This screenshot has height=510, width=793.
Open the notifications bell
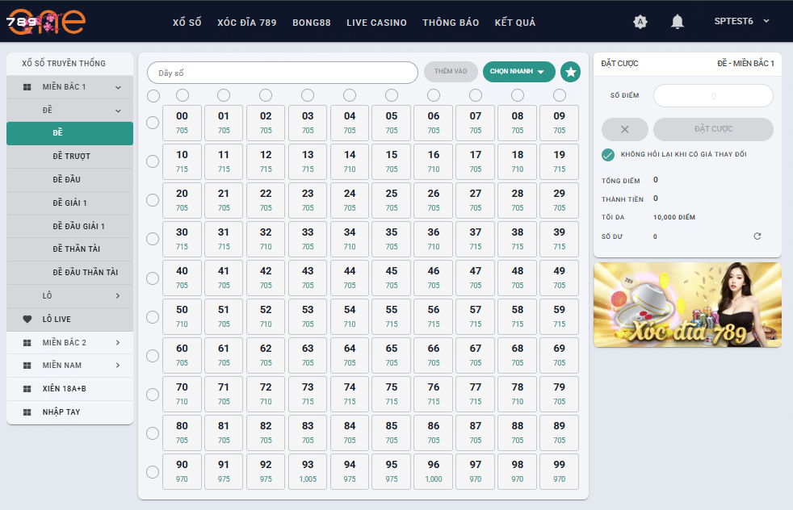(678, 22)
